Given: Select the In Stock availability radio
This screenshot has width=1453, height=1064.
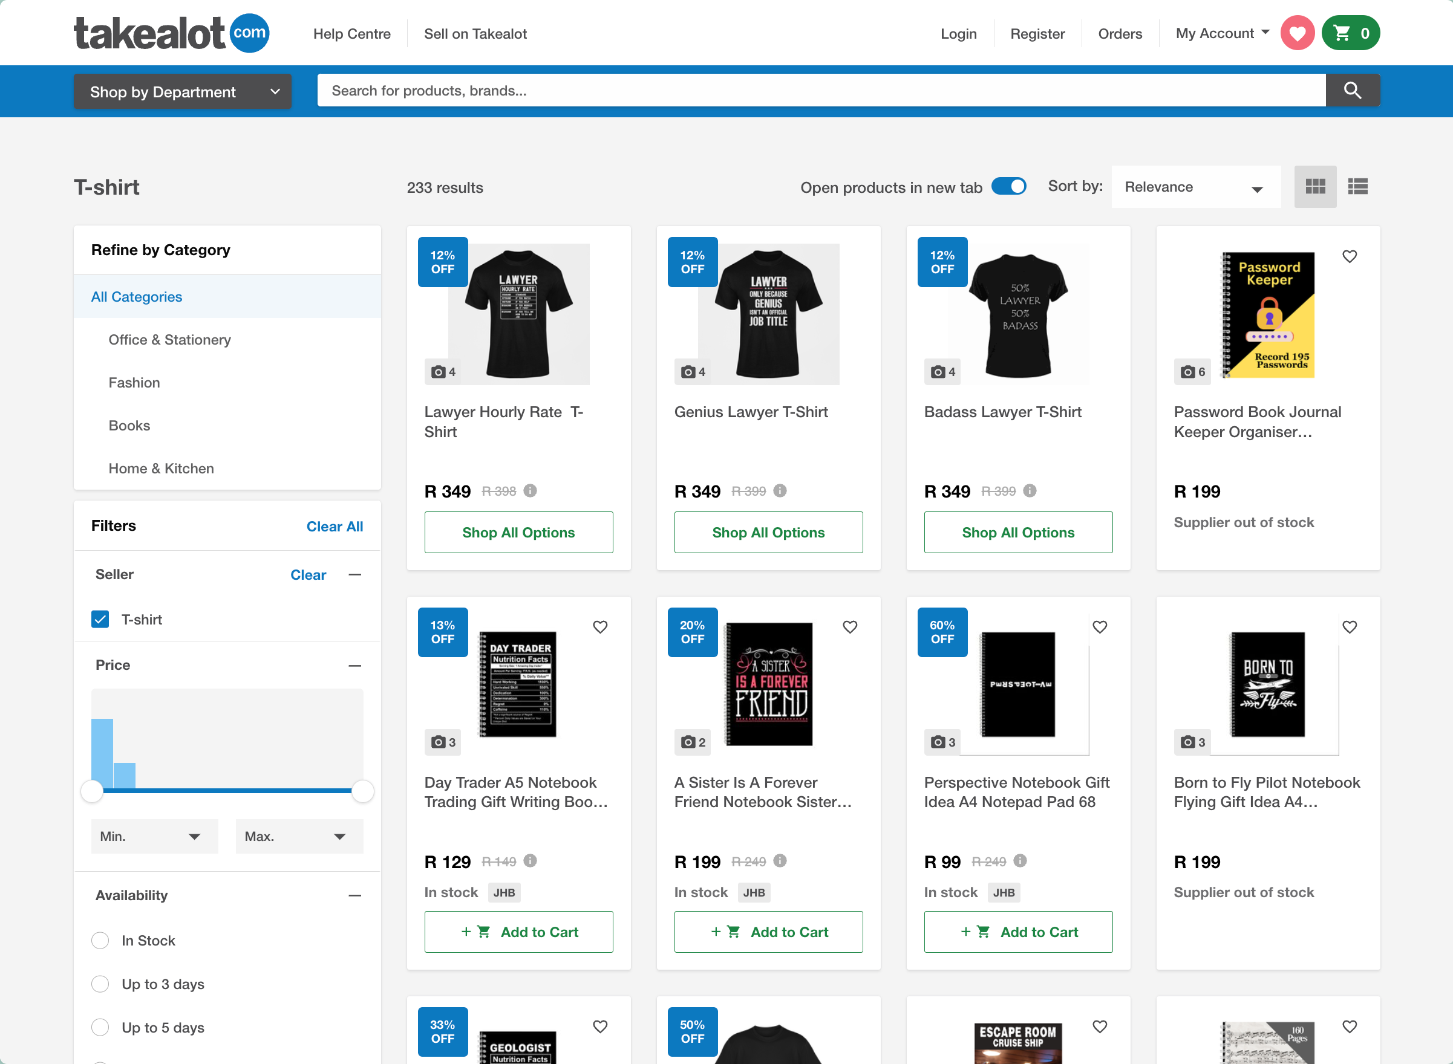Looking at the screenshot, I should click(x=100, y=940).
